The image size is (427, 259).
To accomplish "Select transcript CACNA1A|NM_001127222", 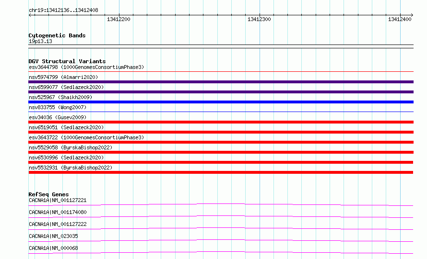I will coord(58,224).
